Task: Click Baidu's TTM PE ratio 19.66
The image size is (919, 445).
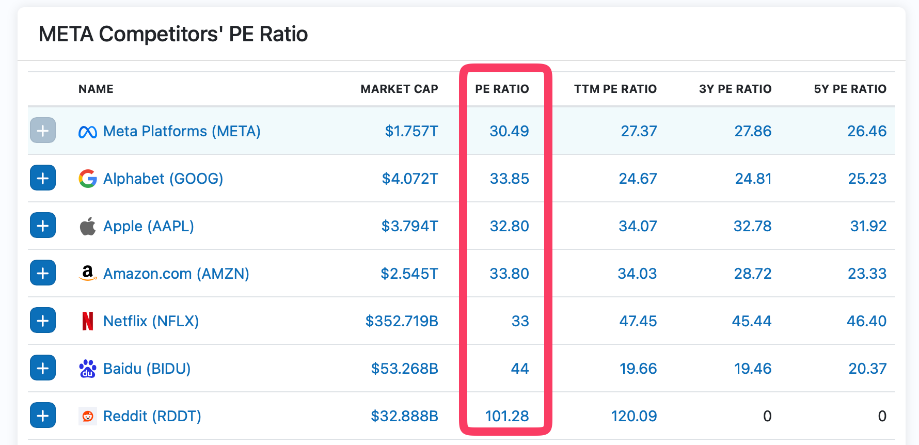Action: (x=638, y=369)
